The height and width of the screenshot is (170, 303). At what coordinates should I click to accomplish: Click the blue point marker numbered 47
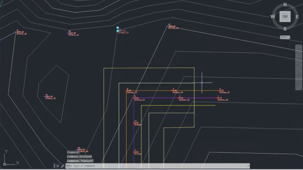(16, 32)
